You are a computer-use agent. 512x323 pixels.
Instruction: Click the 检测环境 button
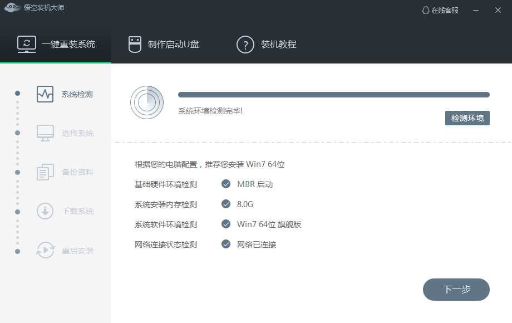467,118
